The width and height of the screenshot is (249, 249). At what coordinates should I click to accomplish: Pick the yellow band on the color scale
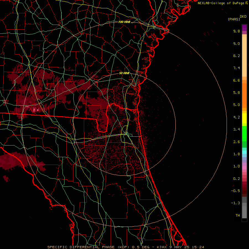pos(244,118)
